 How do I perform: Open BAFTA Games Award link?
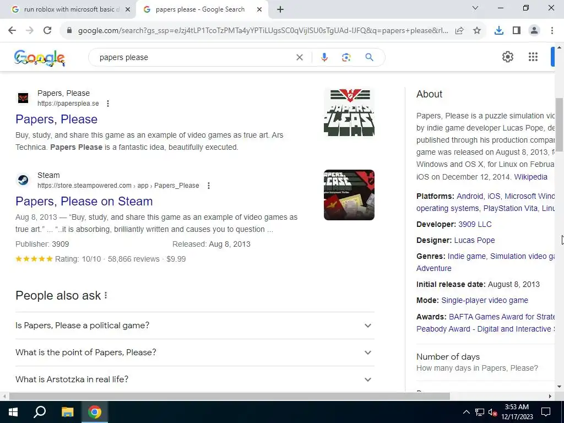click(x=502, y=317)
